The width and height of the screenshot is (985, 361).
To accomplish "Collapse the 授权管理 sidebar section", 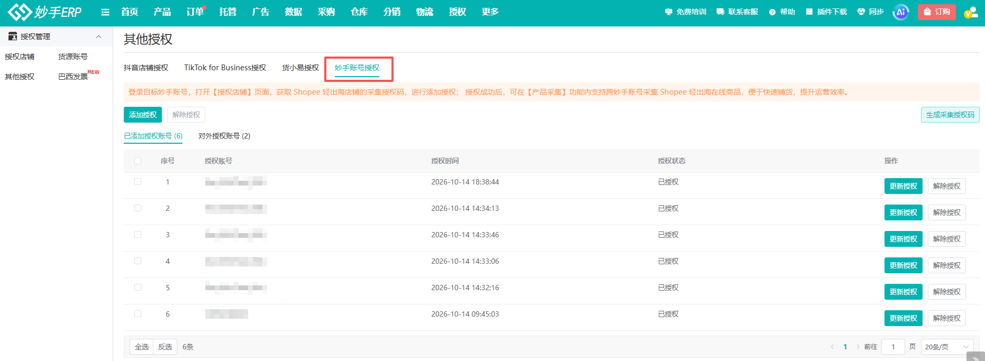I will [x=98, y=36].
